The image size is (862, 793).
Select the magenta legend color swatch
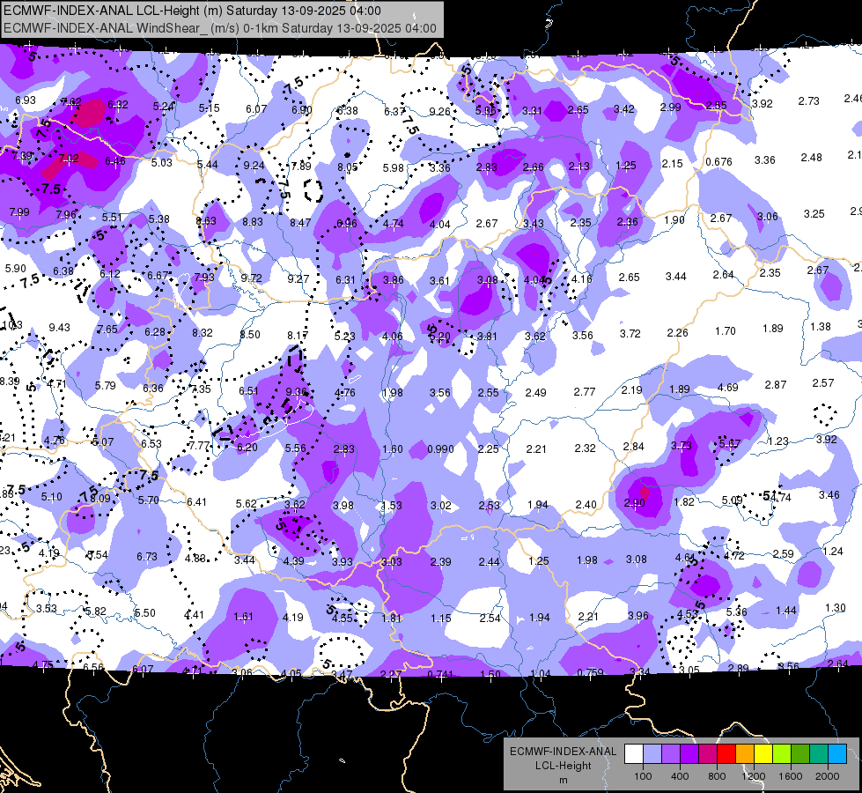[708, 753]
